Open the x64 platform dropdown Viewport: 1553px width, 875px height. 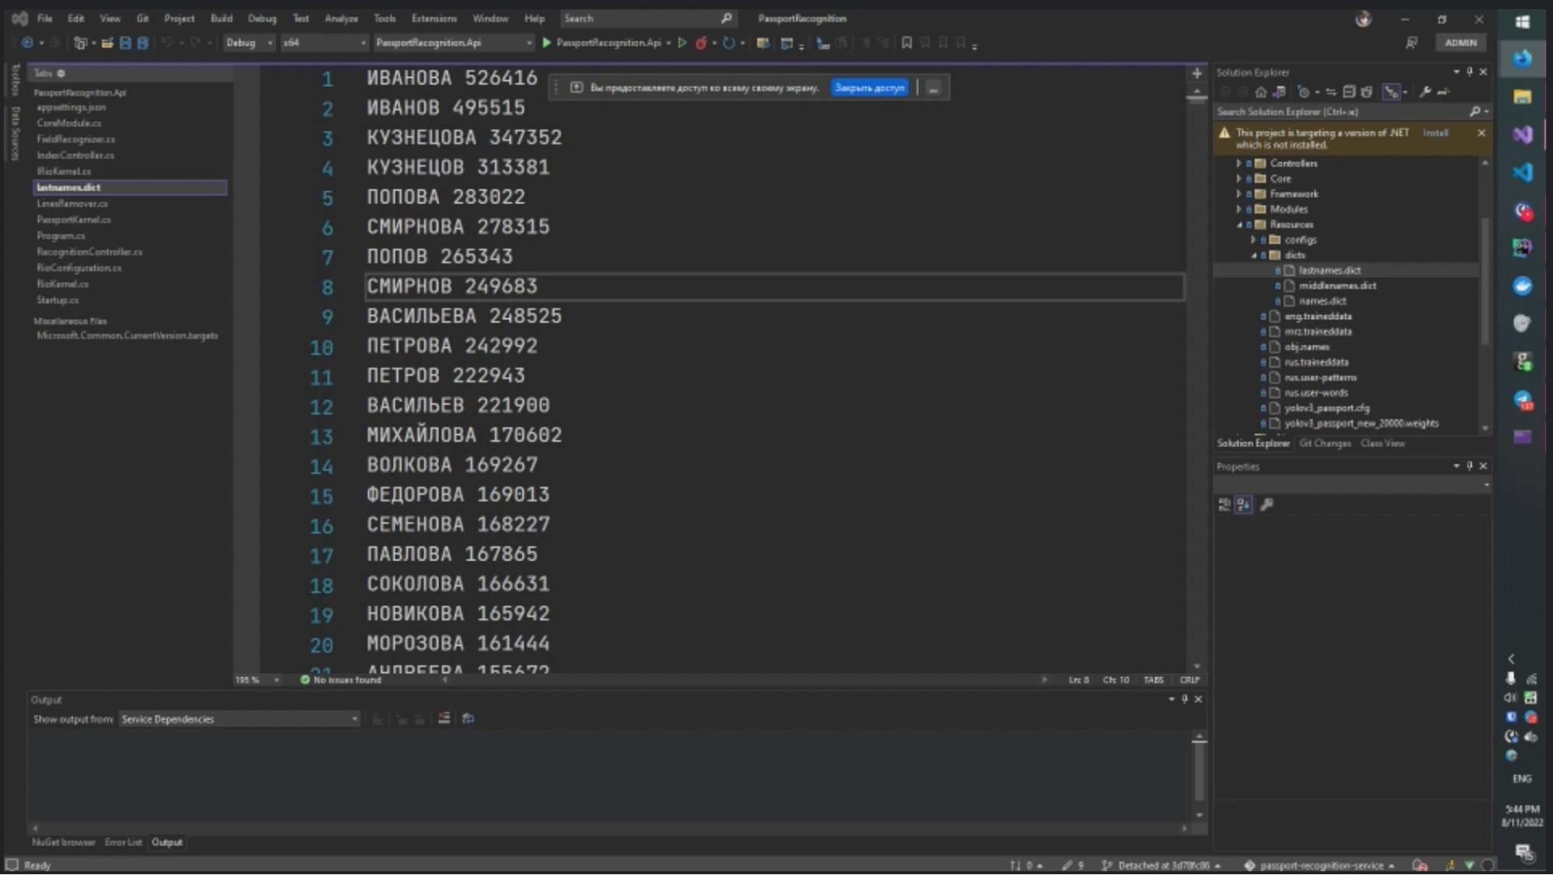pos(324,43)
